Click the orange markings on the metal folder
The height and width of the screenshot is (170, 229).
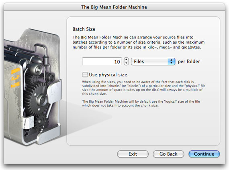tap(15, 78)
